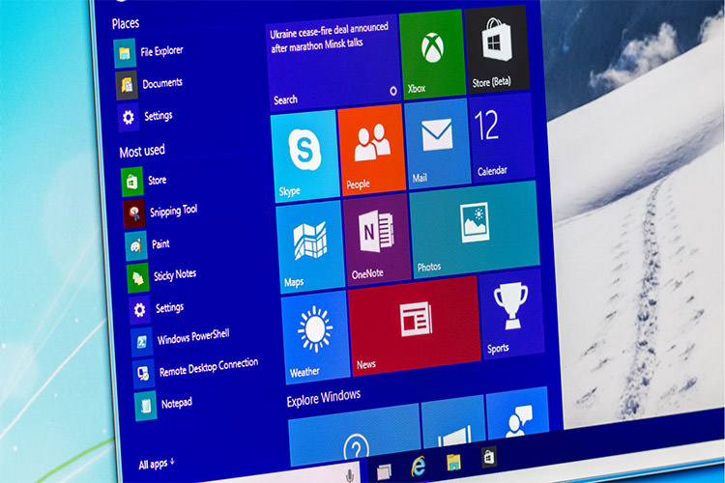Click the Settings gear icon under Most used
The image size is (725, 483).
tap(139, 310)
